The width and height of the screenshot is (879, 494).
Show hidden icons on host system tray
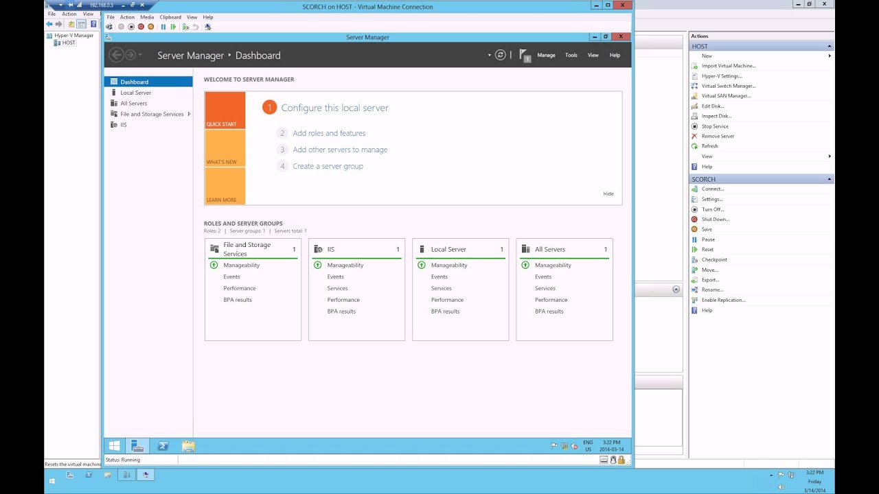click(771, 475)
